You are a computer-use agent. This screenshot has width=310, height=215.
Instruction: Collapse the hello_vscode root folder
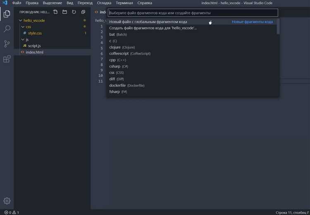tap(34, 20)
